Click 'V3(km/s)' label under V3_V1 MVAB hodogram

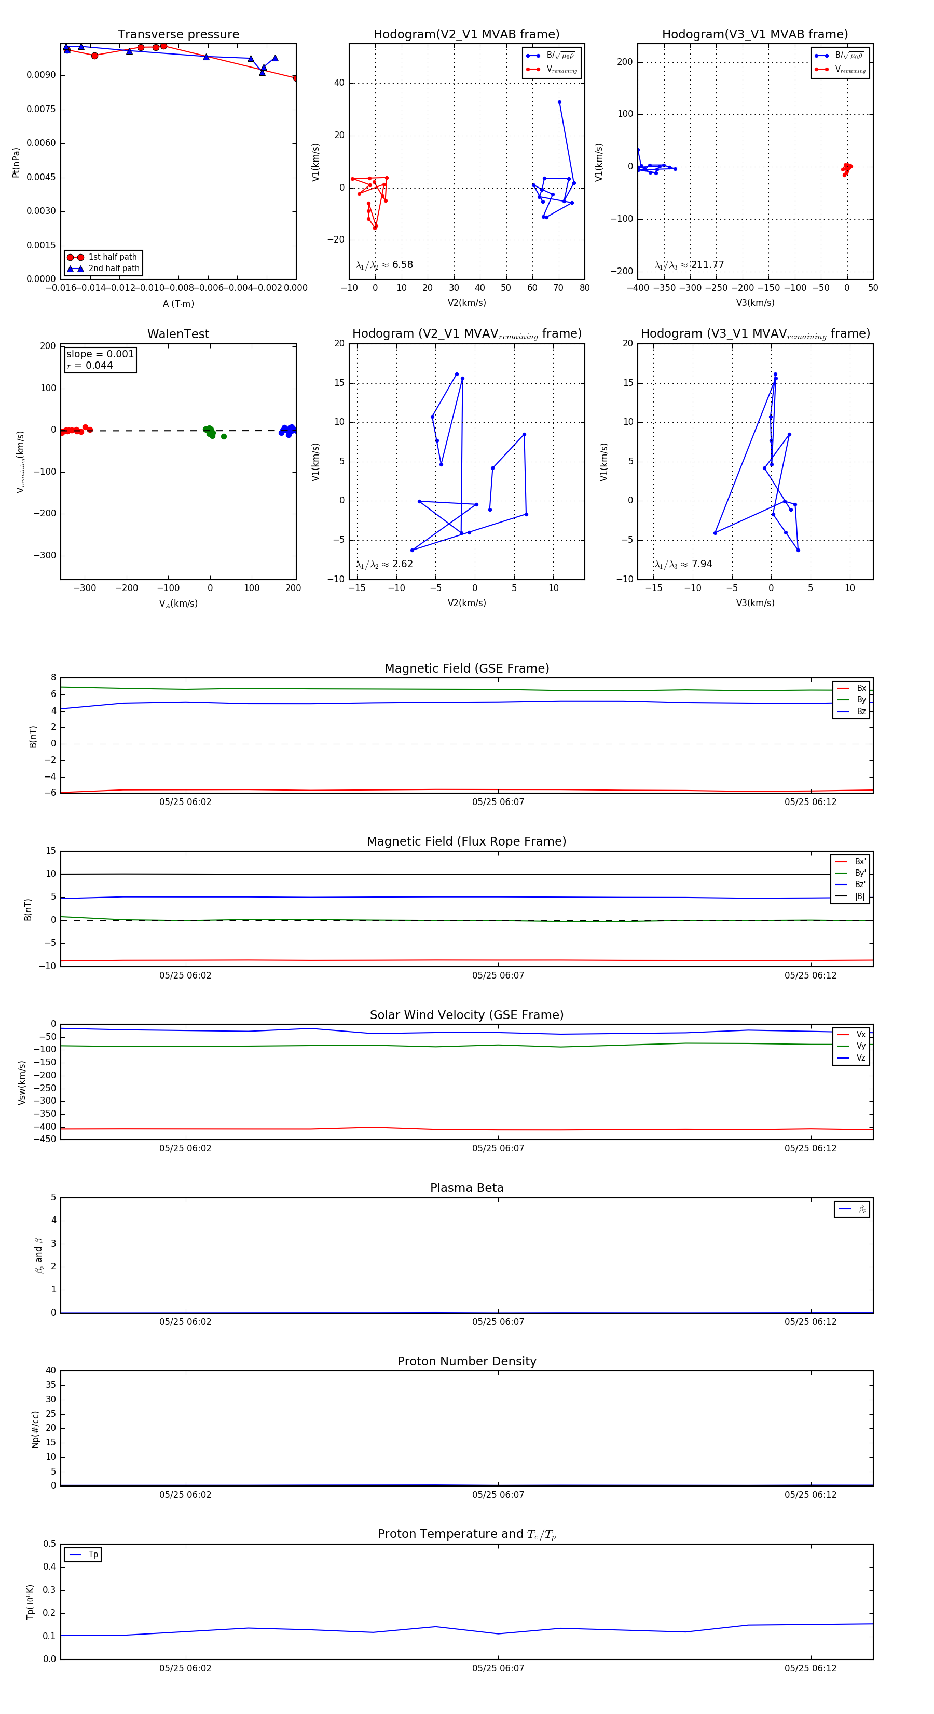755,303
